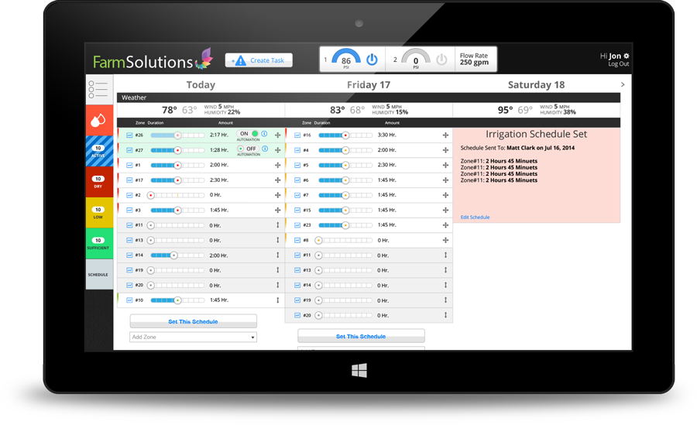
Task: Click the list view icon in sidebar
Action: click(98, 89)
